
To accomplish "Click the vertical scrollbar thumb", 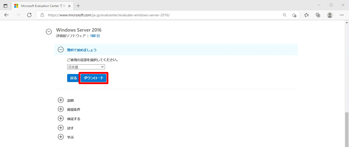I will pos(347,129).
